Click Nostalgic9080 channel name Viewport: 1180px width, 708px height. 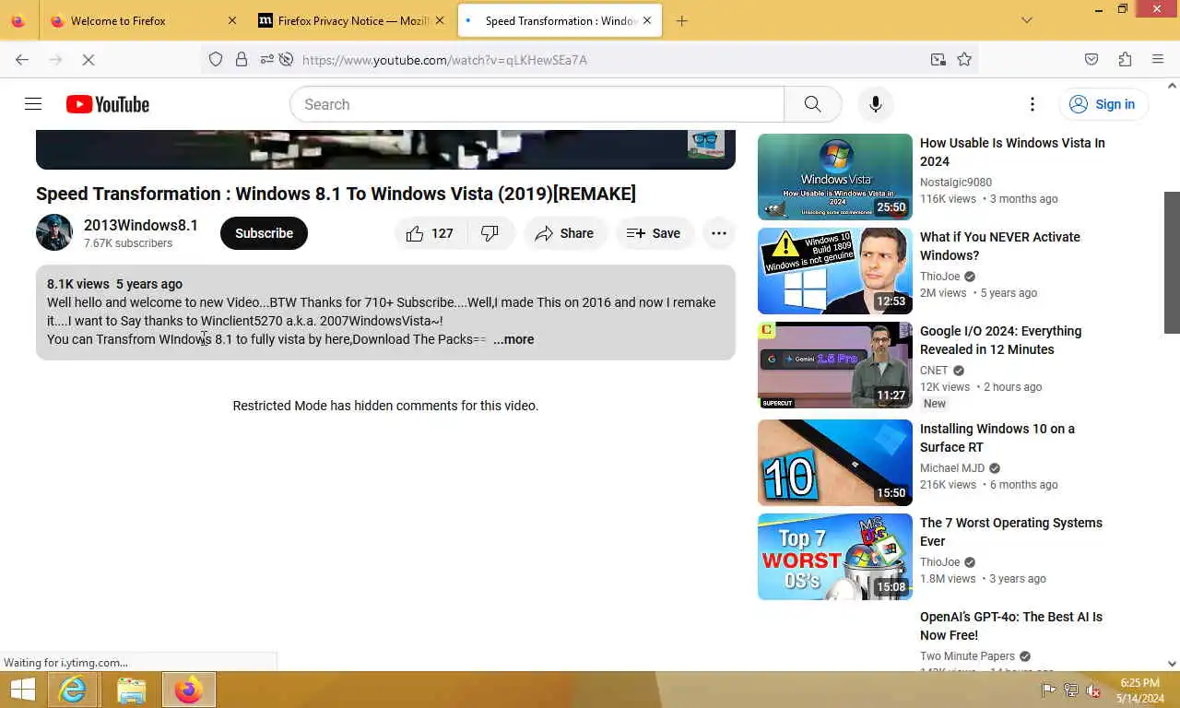[x=956, y=183]
